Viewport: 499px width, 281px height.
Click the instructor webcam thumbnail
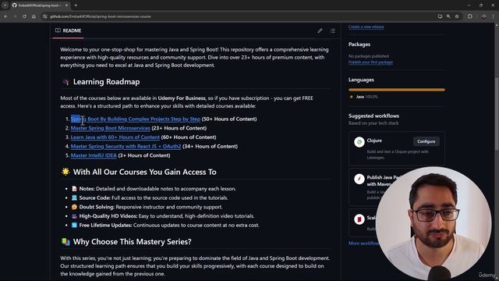[434, 223]
